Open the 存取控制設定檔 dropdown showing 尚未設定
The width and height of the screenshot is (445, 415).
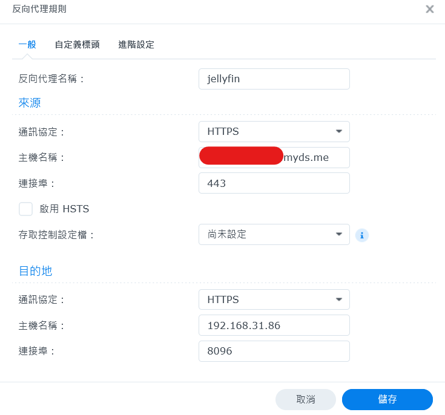274,234
